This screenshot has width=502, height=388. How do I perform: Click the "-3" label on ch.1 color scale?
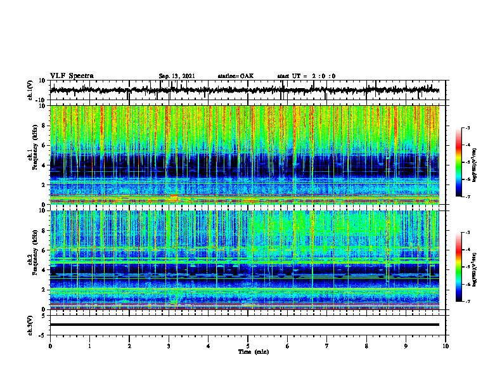tap(467, 128)
